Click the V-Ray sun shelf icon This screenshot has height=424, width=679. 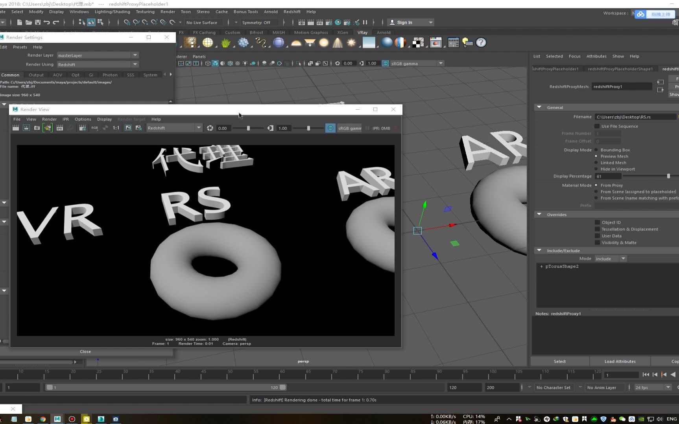(351, 42)
